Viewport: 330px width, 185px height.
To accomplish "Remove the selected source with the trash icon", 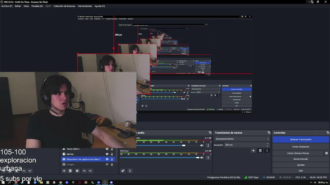I will (x=70, y=171).
